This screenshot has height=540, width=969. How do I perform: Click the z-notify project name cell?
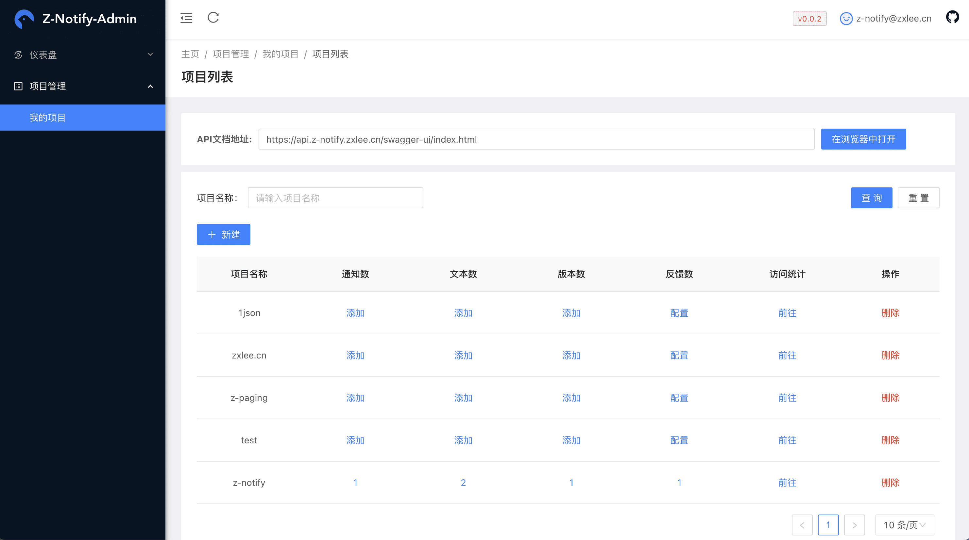(x=249, y=483)
